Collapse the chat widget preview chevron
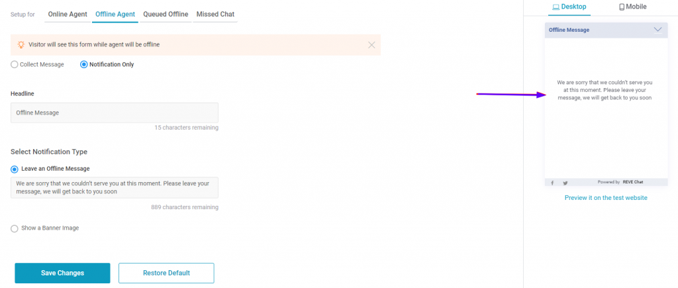Screen dimensions: 678x288 click(x=657, y=30)
